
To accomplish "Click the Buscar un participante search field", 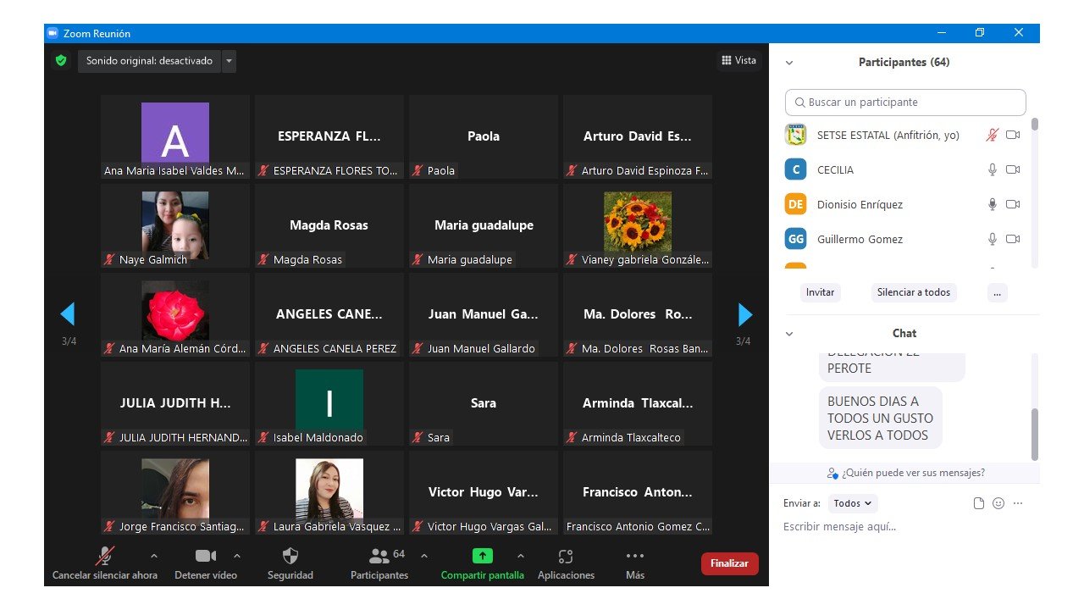I will click(905, 103).
